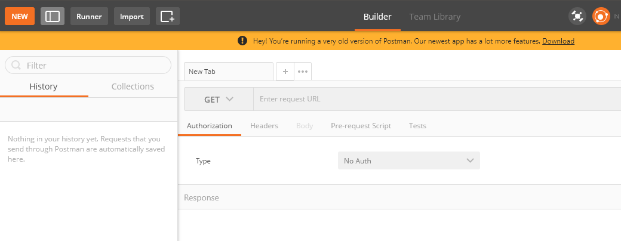Screen dimensions: 621x241
Task: Add a new request tab with plus
Action: pos(285,72)
